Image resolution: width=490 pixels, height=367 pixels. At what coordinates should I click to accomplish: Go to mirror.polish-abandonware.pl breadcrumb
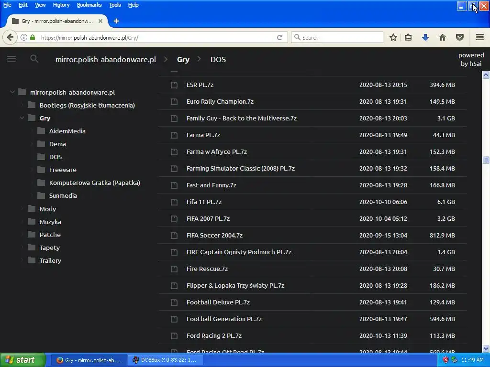pyautogui.click(x=106, y=59)
